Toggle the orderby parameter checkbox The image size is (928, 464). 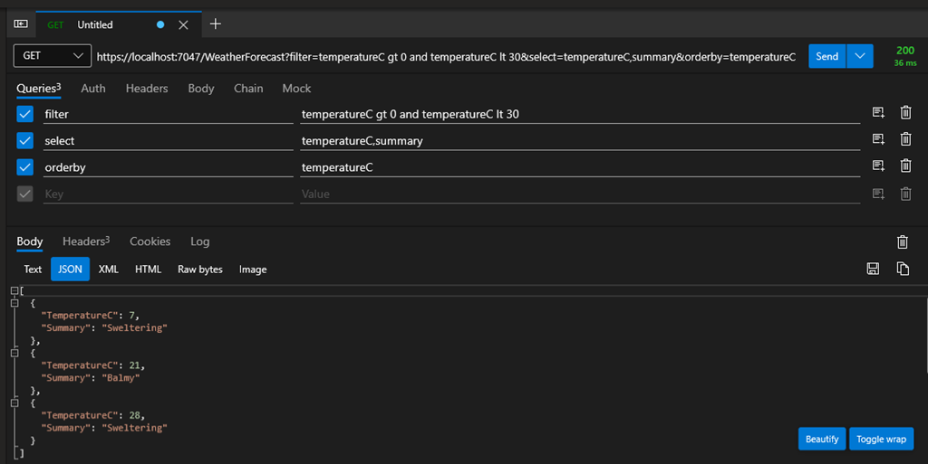(25, 166)
